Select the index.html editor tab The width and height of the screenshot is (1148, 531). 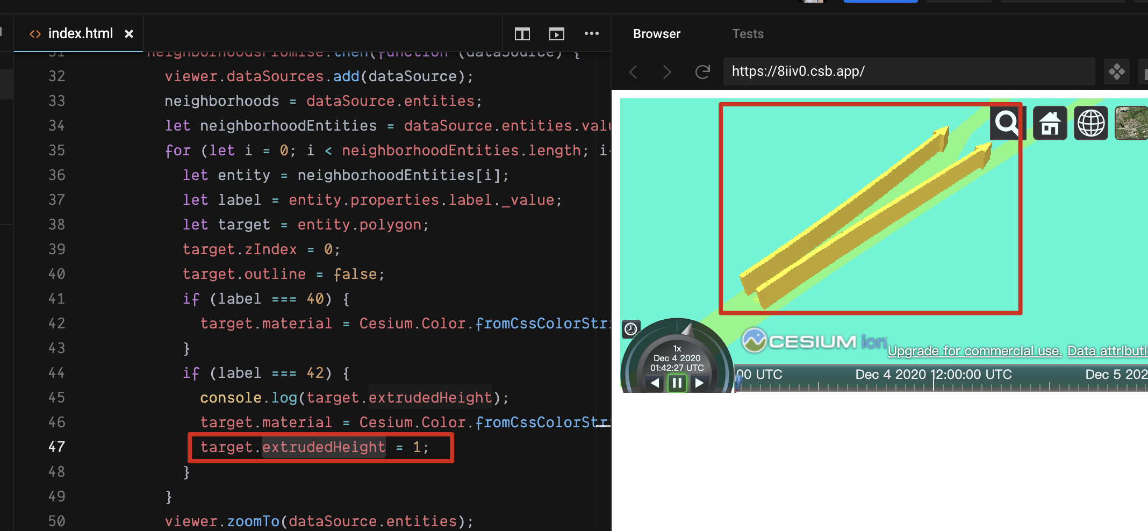(80, 33)
